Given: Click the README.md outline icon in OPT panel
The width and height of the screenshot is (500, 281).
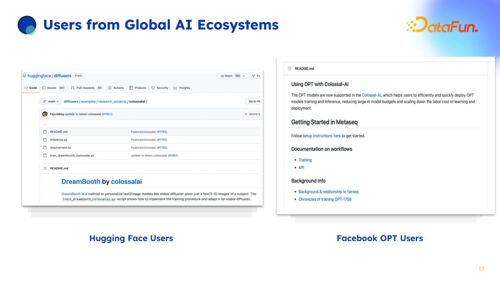Looking at the screenshot, I should [289, 69].
